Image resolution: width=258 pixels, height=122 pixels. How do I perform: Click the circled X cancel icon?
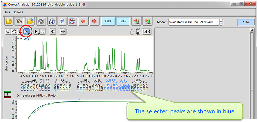pos(41,22)
